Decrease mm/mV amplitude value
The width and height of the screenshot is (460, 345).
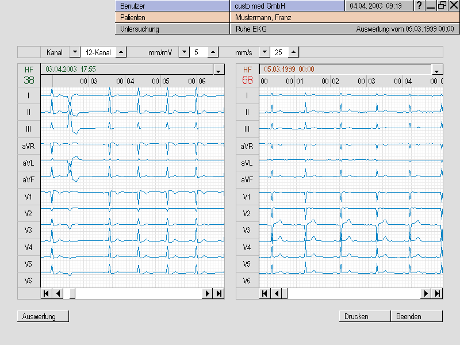pos(184,52)
